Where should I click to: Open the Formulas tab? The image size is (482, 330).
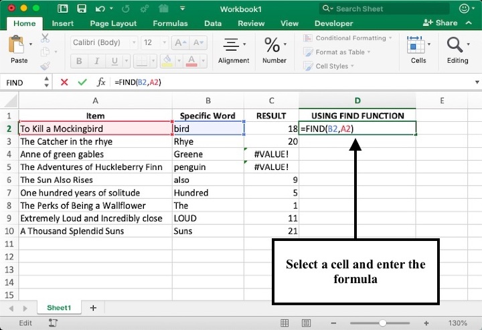pos(170,23)
